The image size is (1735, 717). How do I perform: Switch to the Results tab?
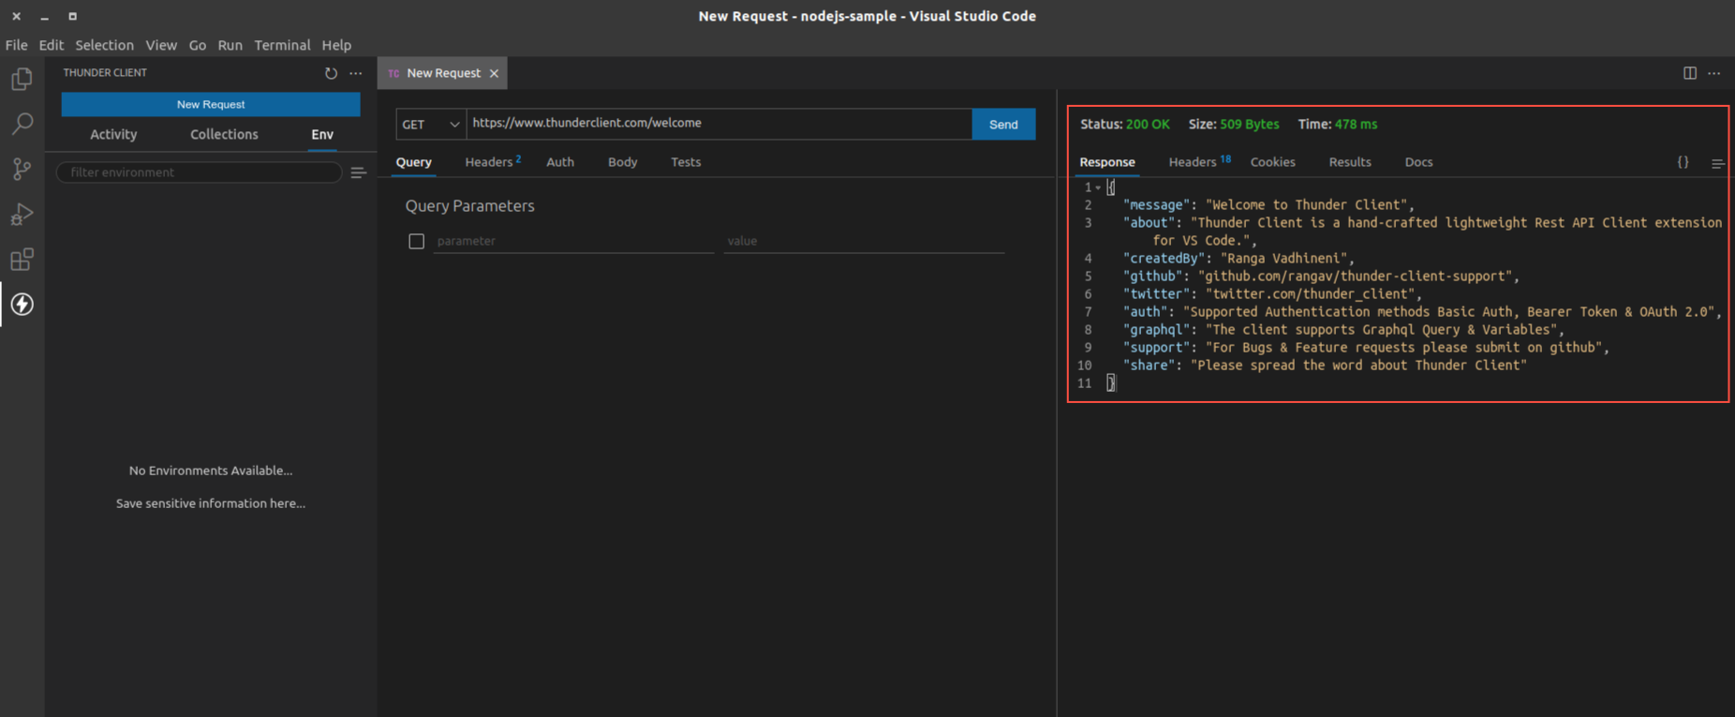[1349, 162]
